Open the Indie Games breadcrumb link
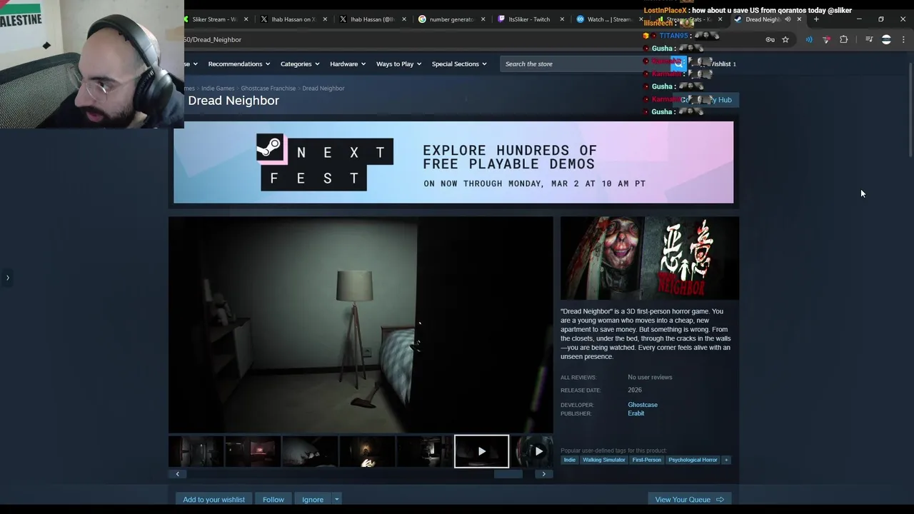Screen dimensions: 914x514 pyautogui.click(x=218, y=89)
